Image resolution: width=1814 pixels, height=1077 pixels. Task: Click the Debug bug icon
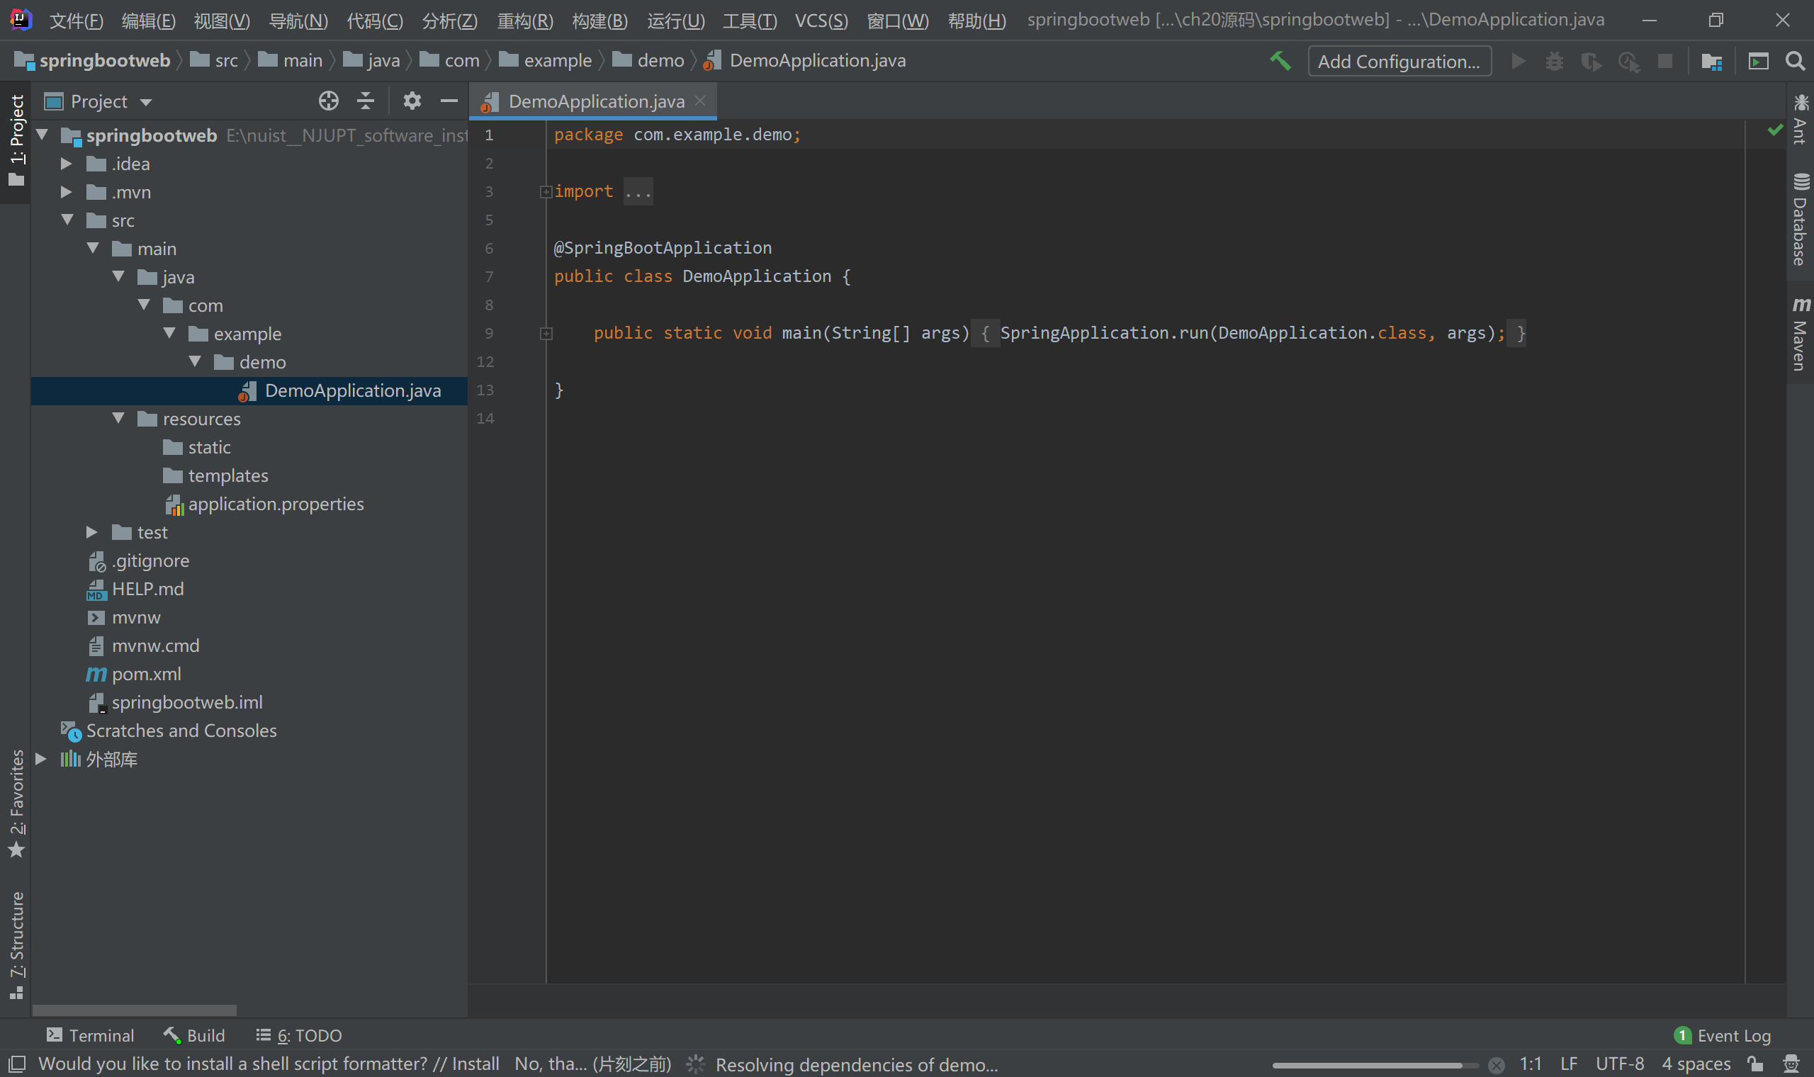(x=1554, y=61)
